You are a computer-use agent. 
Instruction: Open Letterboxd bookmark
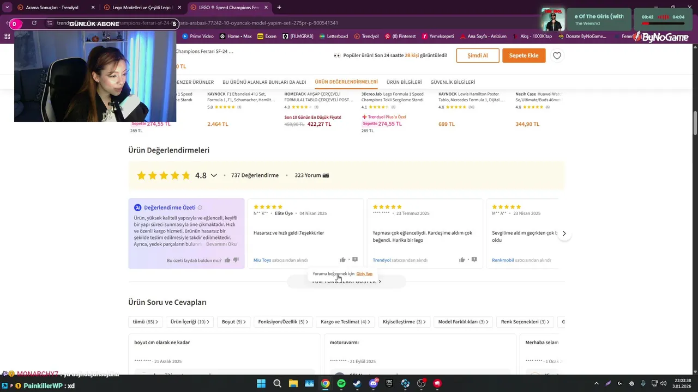(x=334, y=36)
